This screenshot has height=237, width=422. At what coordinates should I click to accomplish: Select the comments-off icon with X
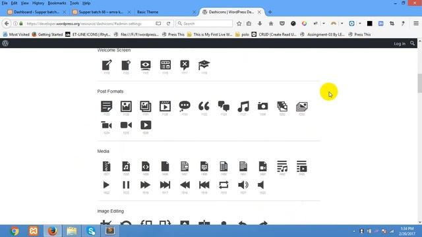tap(185, 65)
